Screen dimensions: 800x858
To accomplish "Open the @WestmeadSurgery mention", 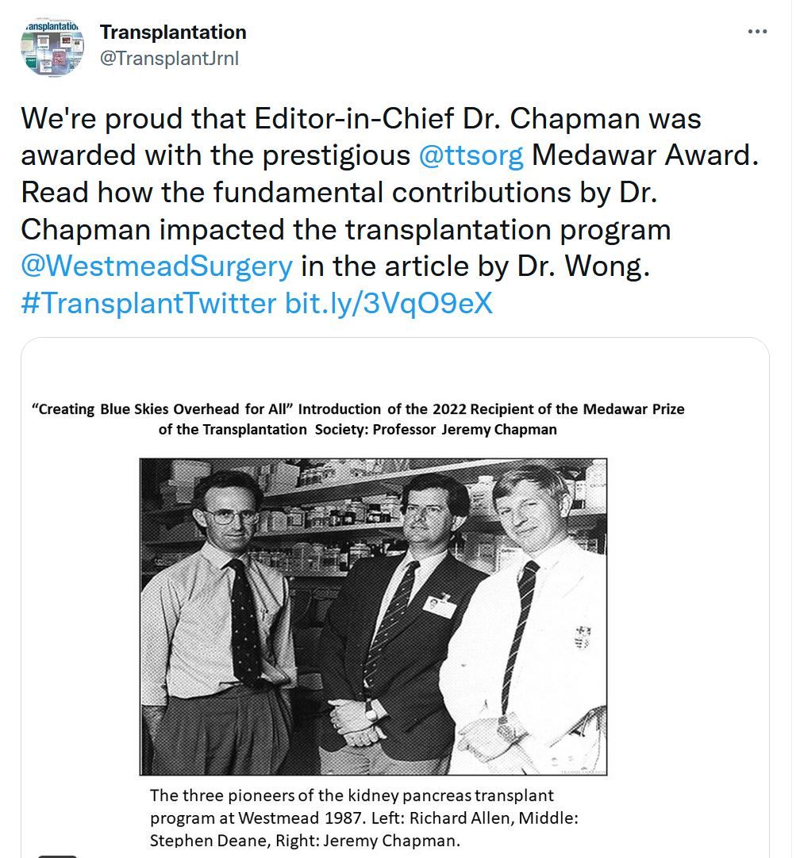I will [156, 266].
